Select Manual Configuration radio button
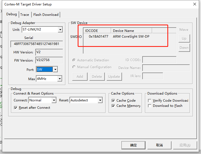 [74, 67]
